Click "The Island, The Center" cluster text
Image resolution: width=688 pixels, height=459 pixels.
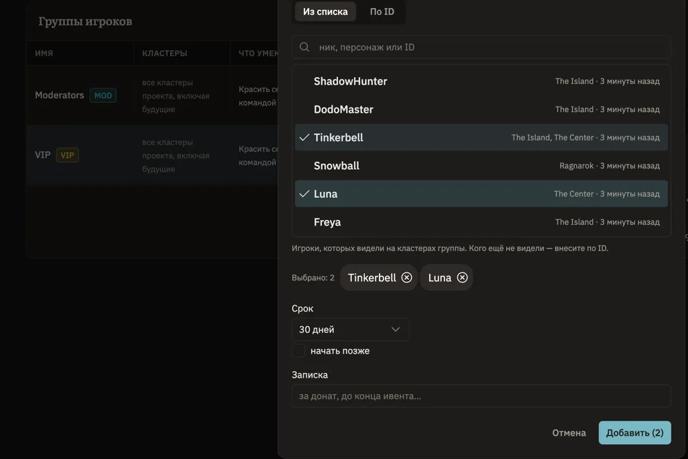553,138
